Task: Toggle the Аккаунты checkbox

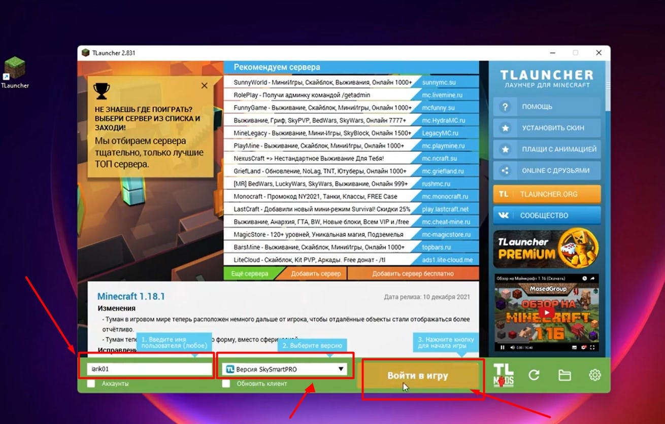Action: coord(91,384)
